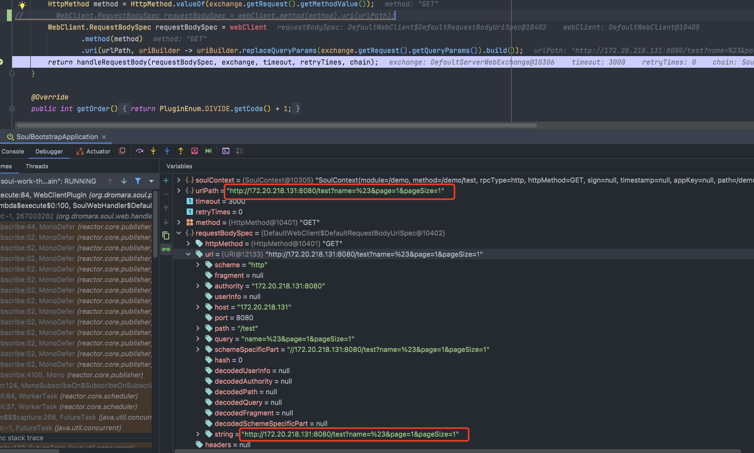Select the retryTimes = 0 variable row
Screen dimensions: 754x453
click(463, 212)
